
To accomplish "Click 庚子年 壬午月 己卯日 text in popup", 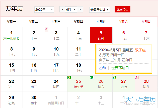I will click(115, 60).
